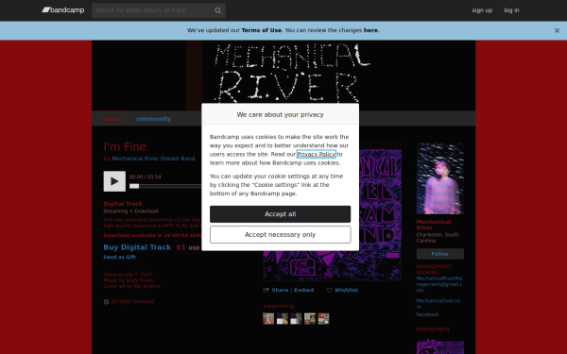Switch to the music tab
The height and width of the screenshot is (354, 567).
[112, 119]
